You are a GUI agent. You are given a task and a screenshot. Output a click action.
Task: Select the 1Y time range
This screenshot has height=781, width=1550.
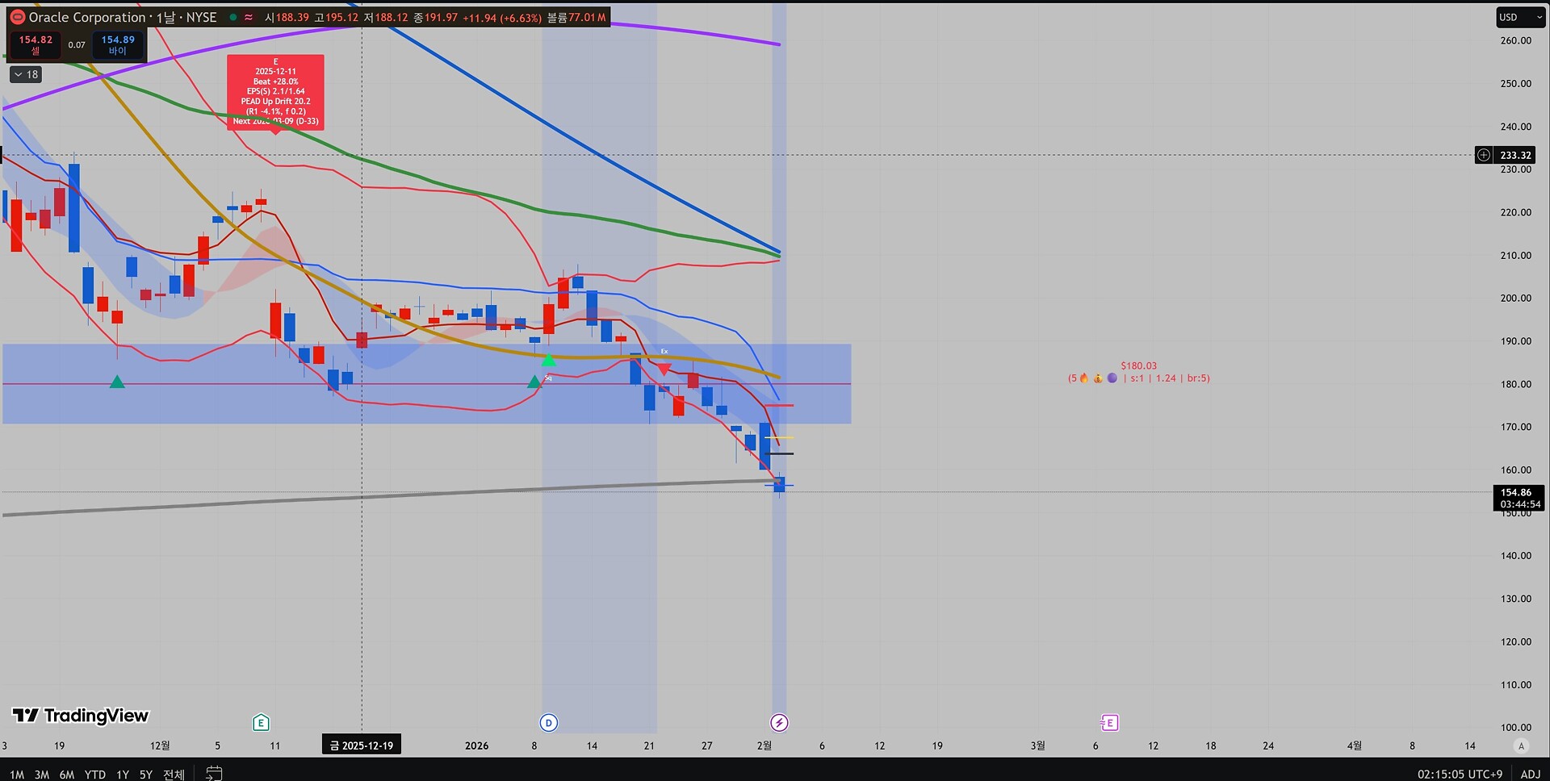coord(123,775)
